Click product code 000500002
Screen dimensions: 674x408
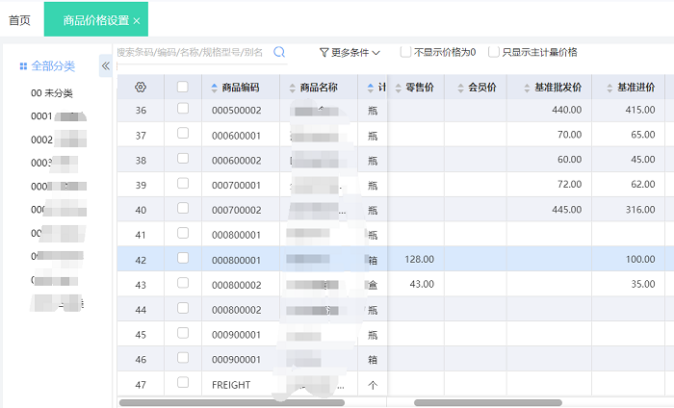click(x=237, y=111)
